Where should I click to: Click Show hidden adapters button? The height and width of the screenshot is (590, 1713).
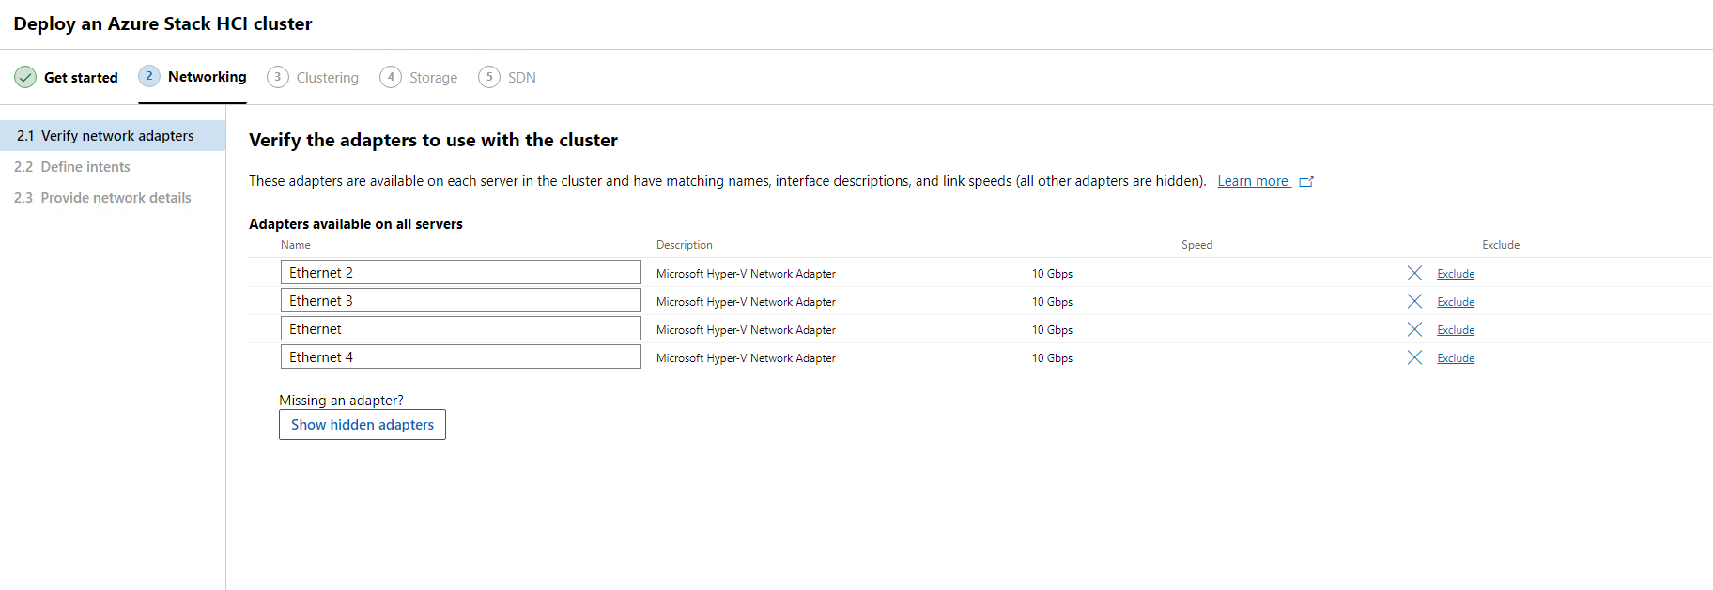click(x=363, y=425)
